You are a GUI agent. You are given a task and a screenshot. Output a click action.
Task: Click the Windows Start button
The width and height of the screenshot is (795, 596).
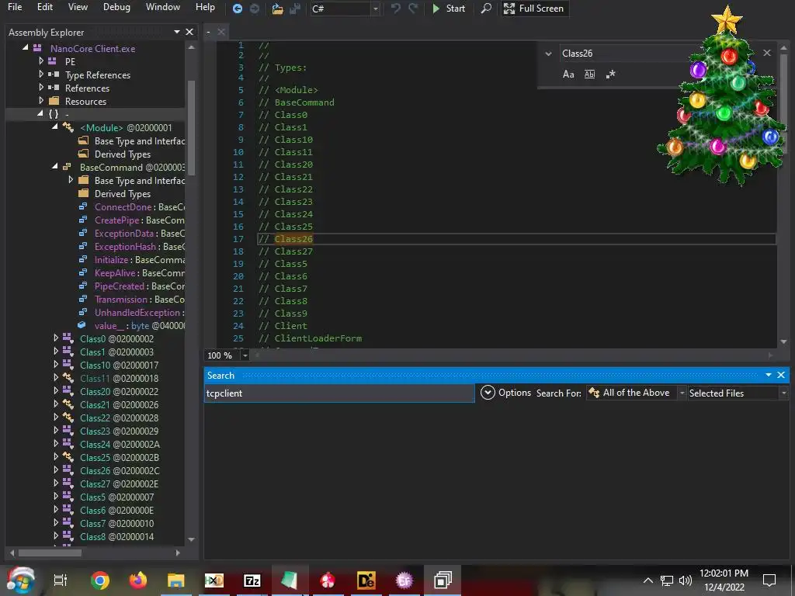21,580
